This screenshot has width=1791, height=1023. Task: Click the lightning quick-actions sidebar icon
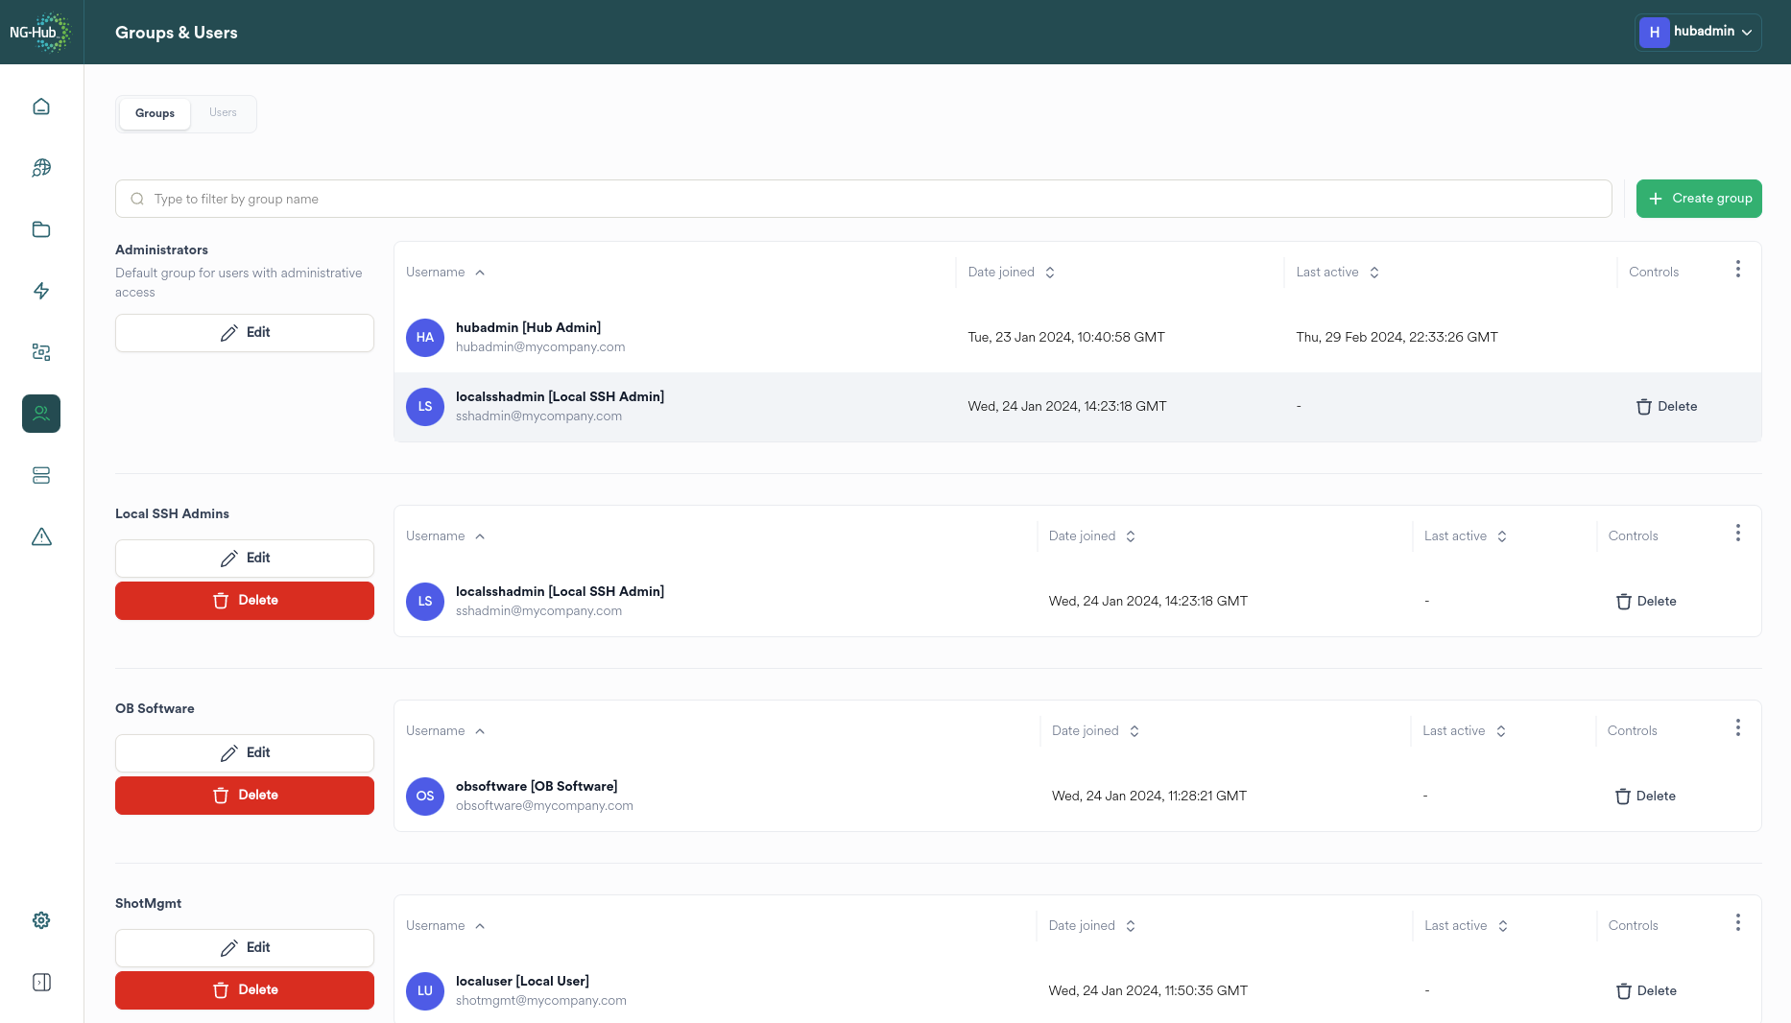tap(40, 291)
